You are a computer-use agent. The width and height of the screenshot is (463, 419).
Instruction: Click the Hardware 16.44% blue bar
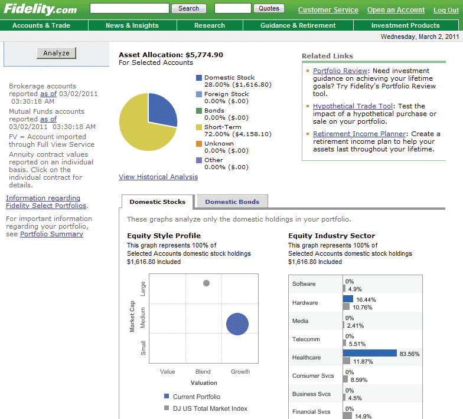[348, 299]
